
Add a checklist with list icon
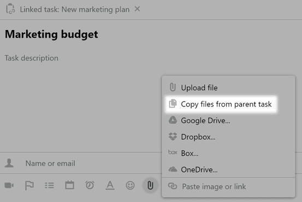[49, 185]
